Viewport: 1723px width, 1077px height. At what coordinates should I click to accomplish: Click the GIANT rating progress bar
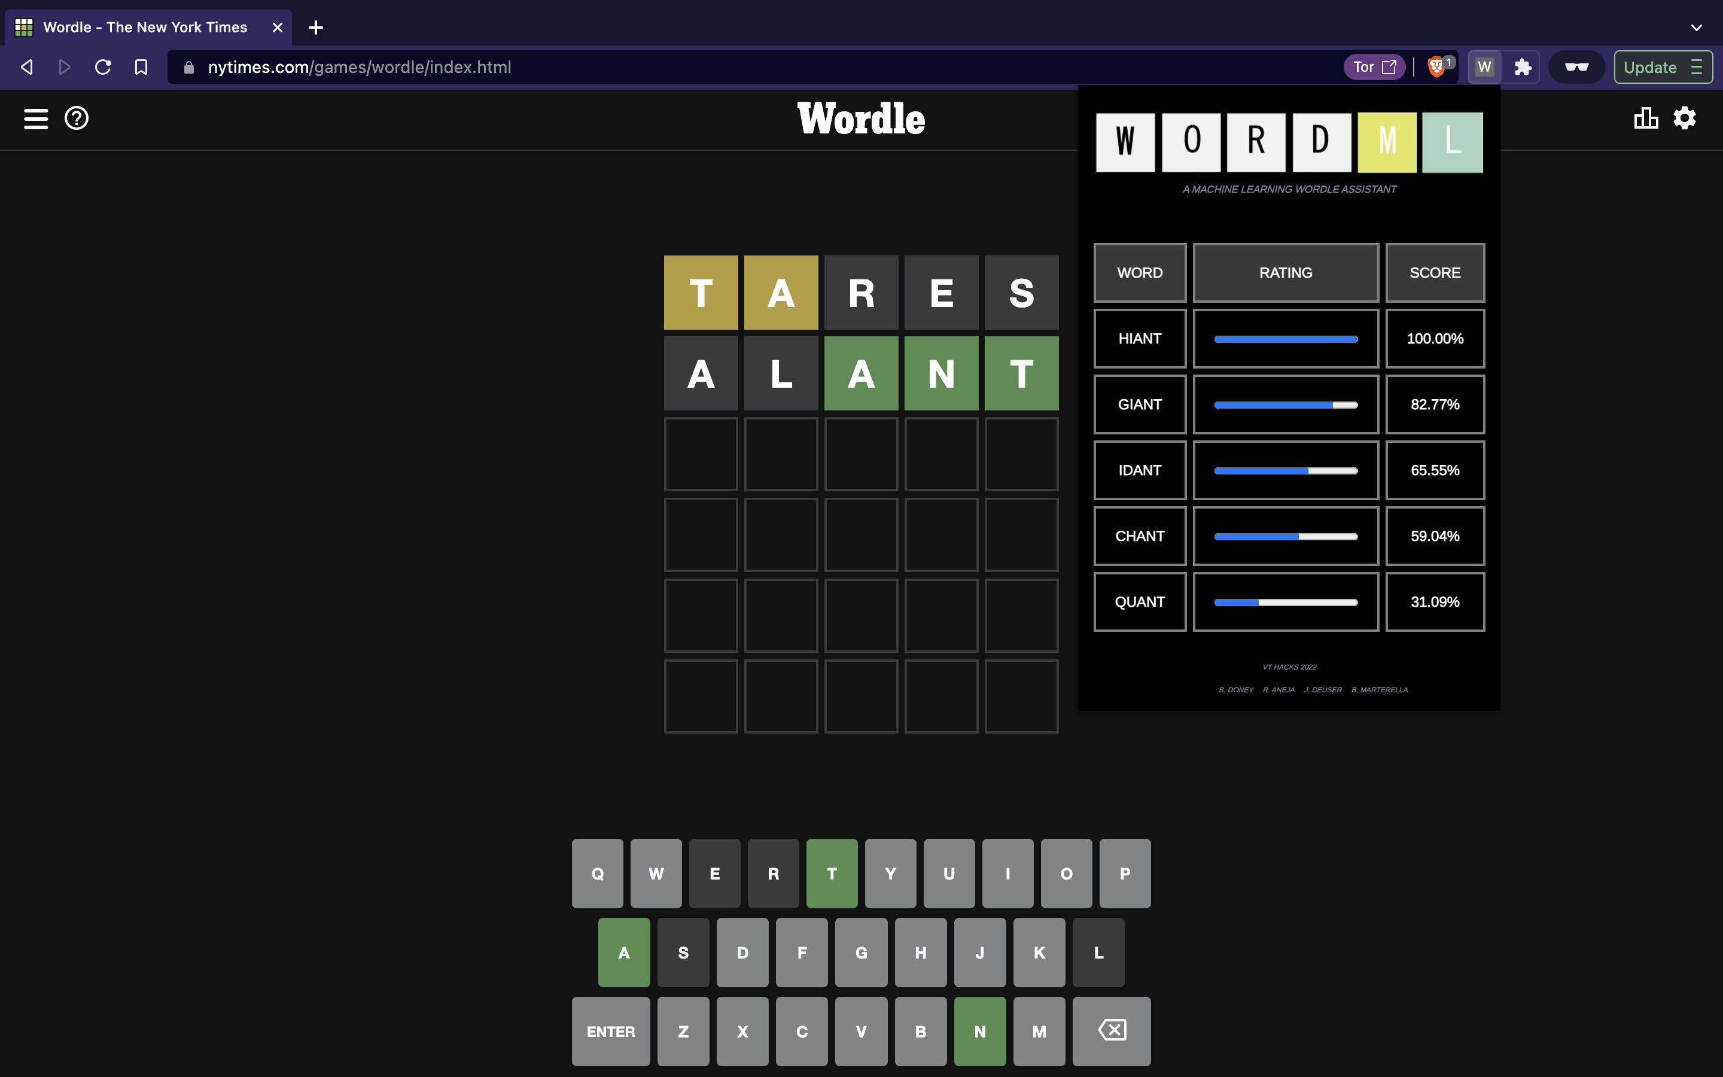click(x=1285, y=404)
